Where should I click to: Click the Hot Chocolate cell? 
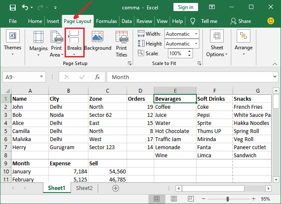(175, 131)
